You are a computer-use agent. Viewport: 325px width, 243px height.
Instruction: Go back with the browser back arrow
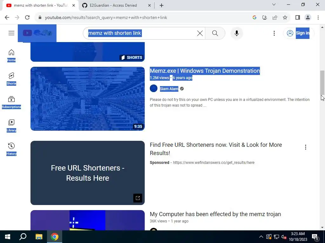(x=7, y=18)
